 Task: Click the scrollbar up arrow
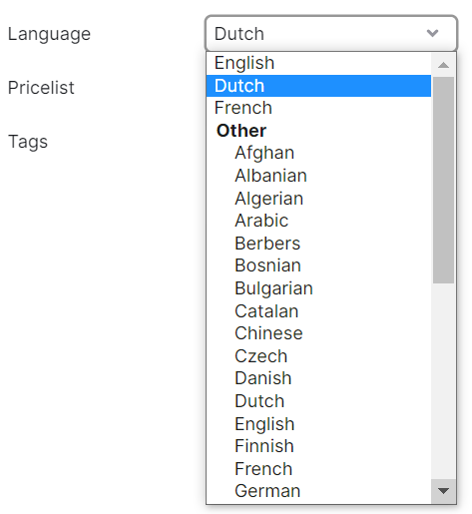[x=443, y=65]
